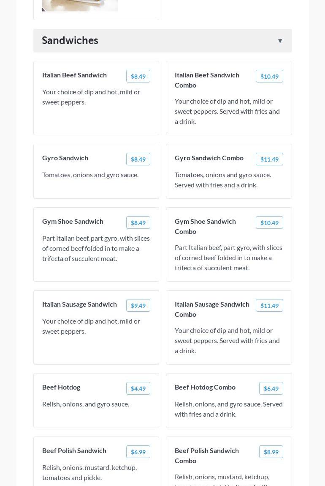
Task: Open the Beef Hotdog Combo title
Action: pyautogui.click(x=205, y=387)
